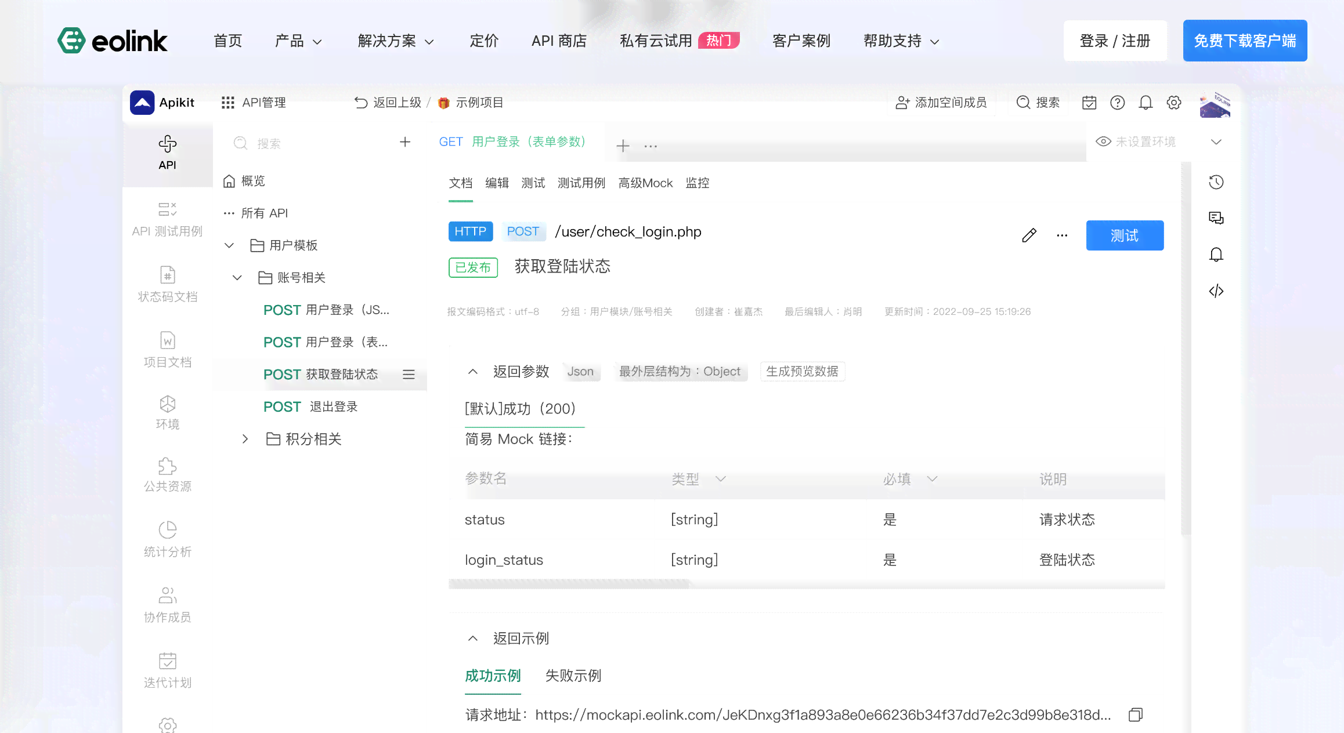Image resolution: width=1344 pixels, height=733 pixels.
Task: Click the eolink logo
Action: (113, 41)
